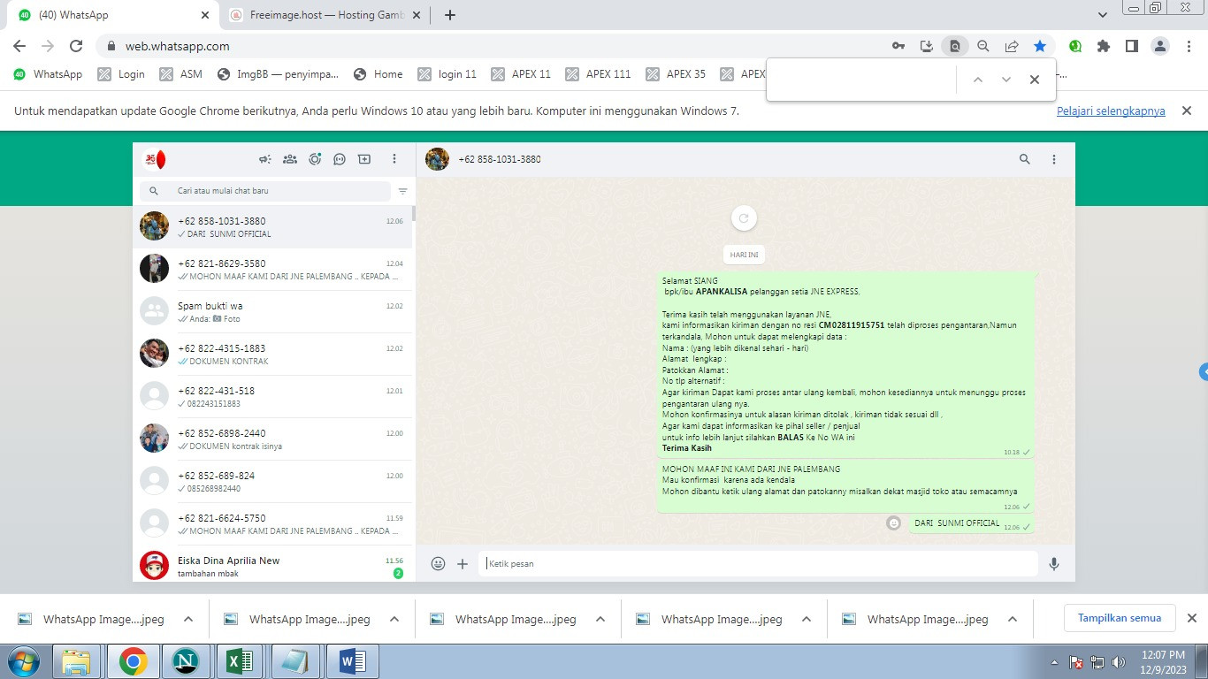Go back in browser history
The height and width of the screenshot is (679, 1208).
click(19, 46)
